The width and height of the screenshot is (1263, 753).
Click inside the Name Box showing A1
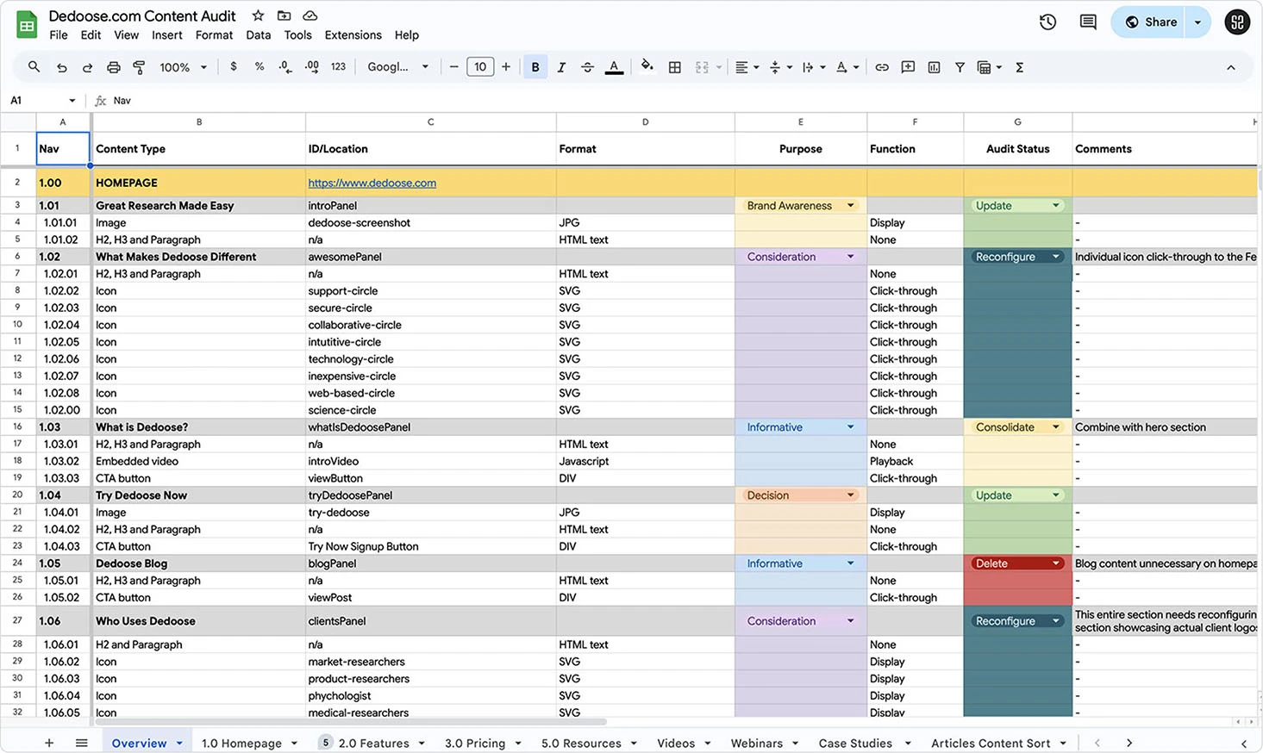34,100
